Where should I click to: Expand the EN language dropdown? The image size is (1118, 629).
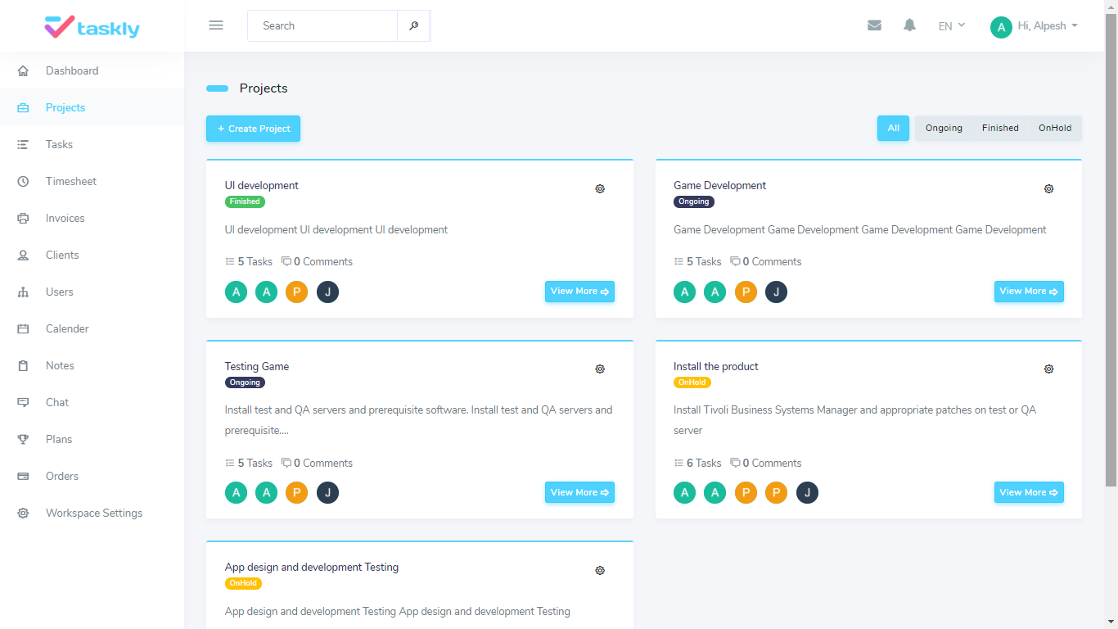click(x=949, y=25)
